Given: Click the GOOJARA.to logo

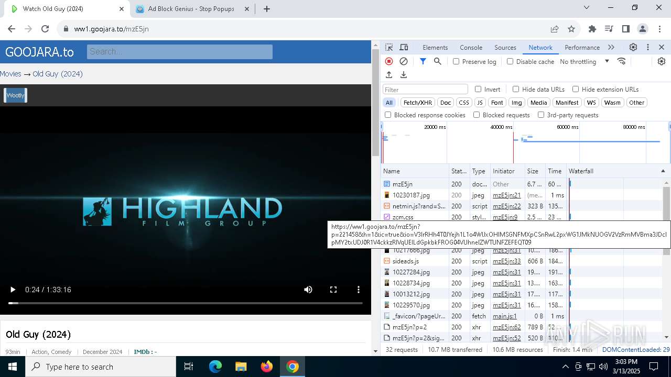Looking at the screenshot, I should [x=39, y=52].
